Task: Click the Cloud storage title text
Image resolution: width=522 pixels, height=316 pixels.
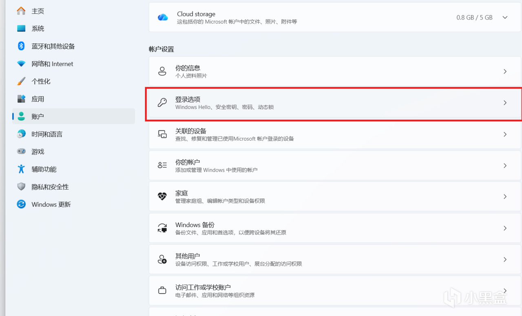Action: click(196, 14)
